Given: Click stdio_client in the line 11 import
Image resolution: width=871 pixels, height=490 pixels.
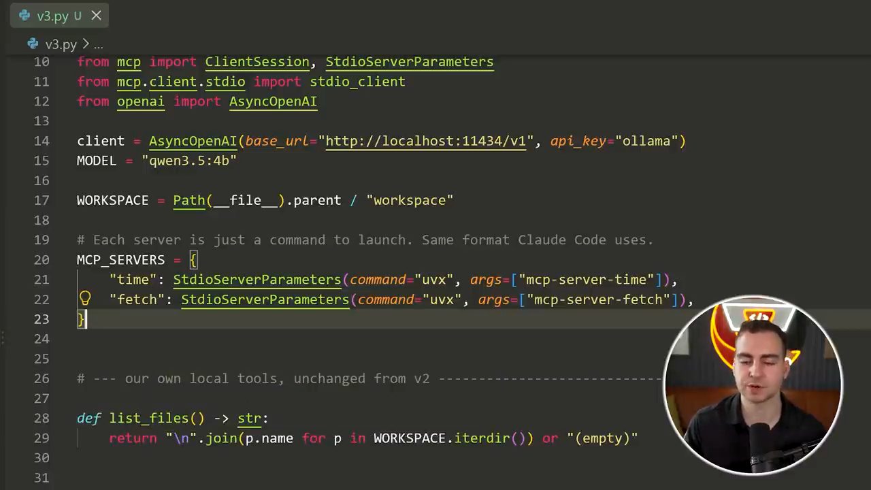Looking at the screenshot, I should pyautogui.click(x=357, y=82).
